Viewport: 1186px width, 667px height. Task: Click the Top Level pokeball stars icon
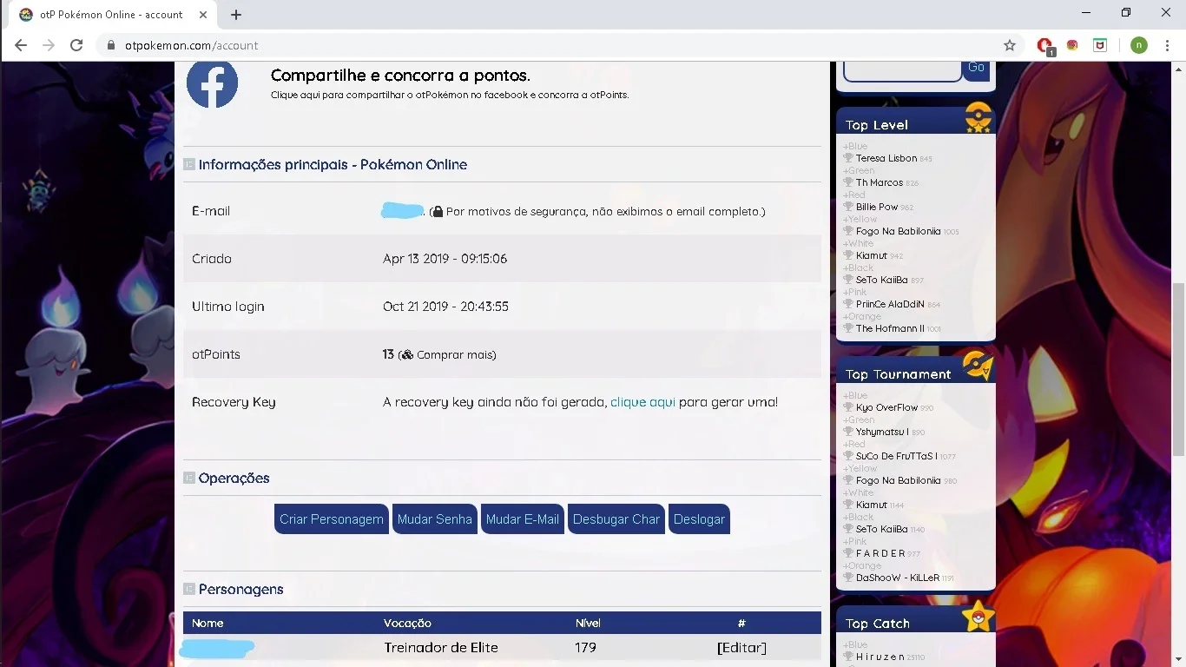tap(978, 117)
